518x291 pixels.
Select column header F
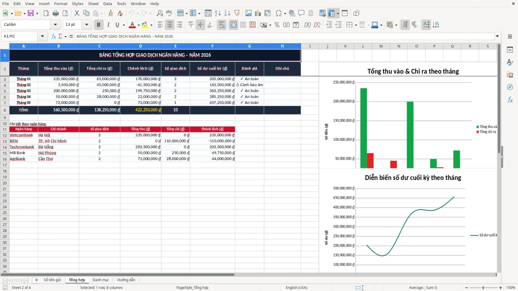tap(212, 46)
